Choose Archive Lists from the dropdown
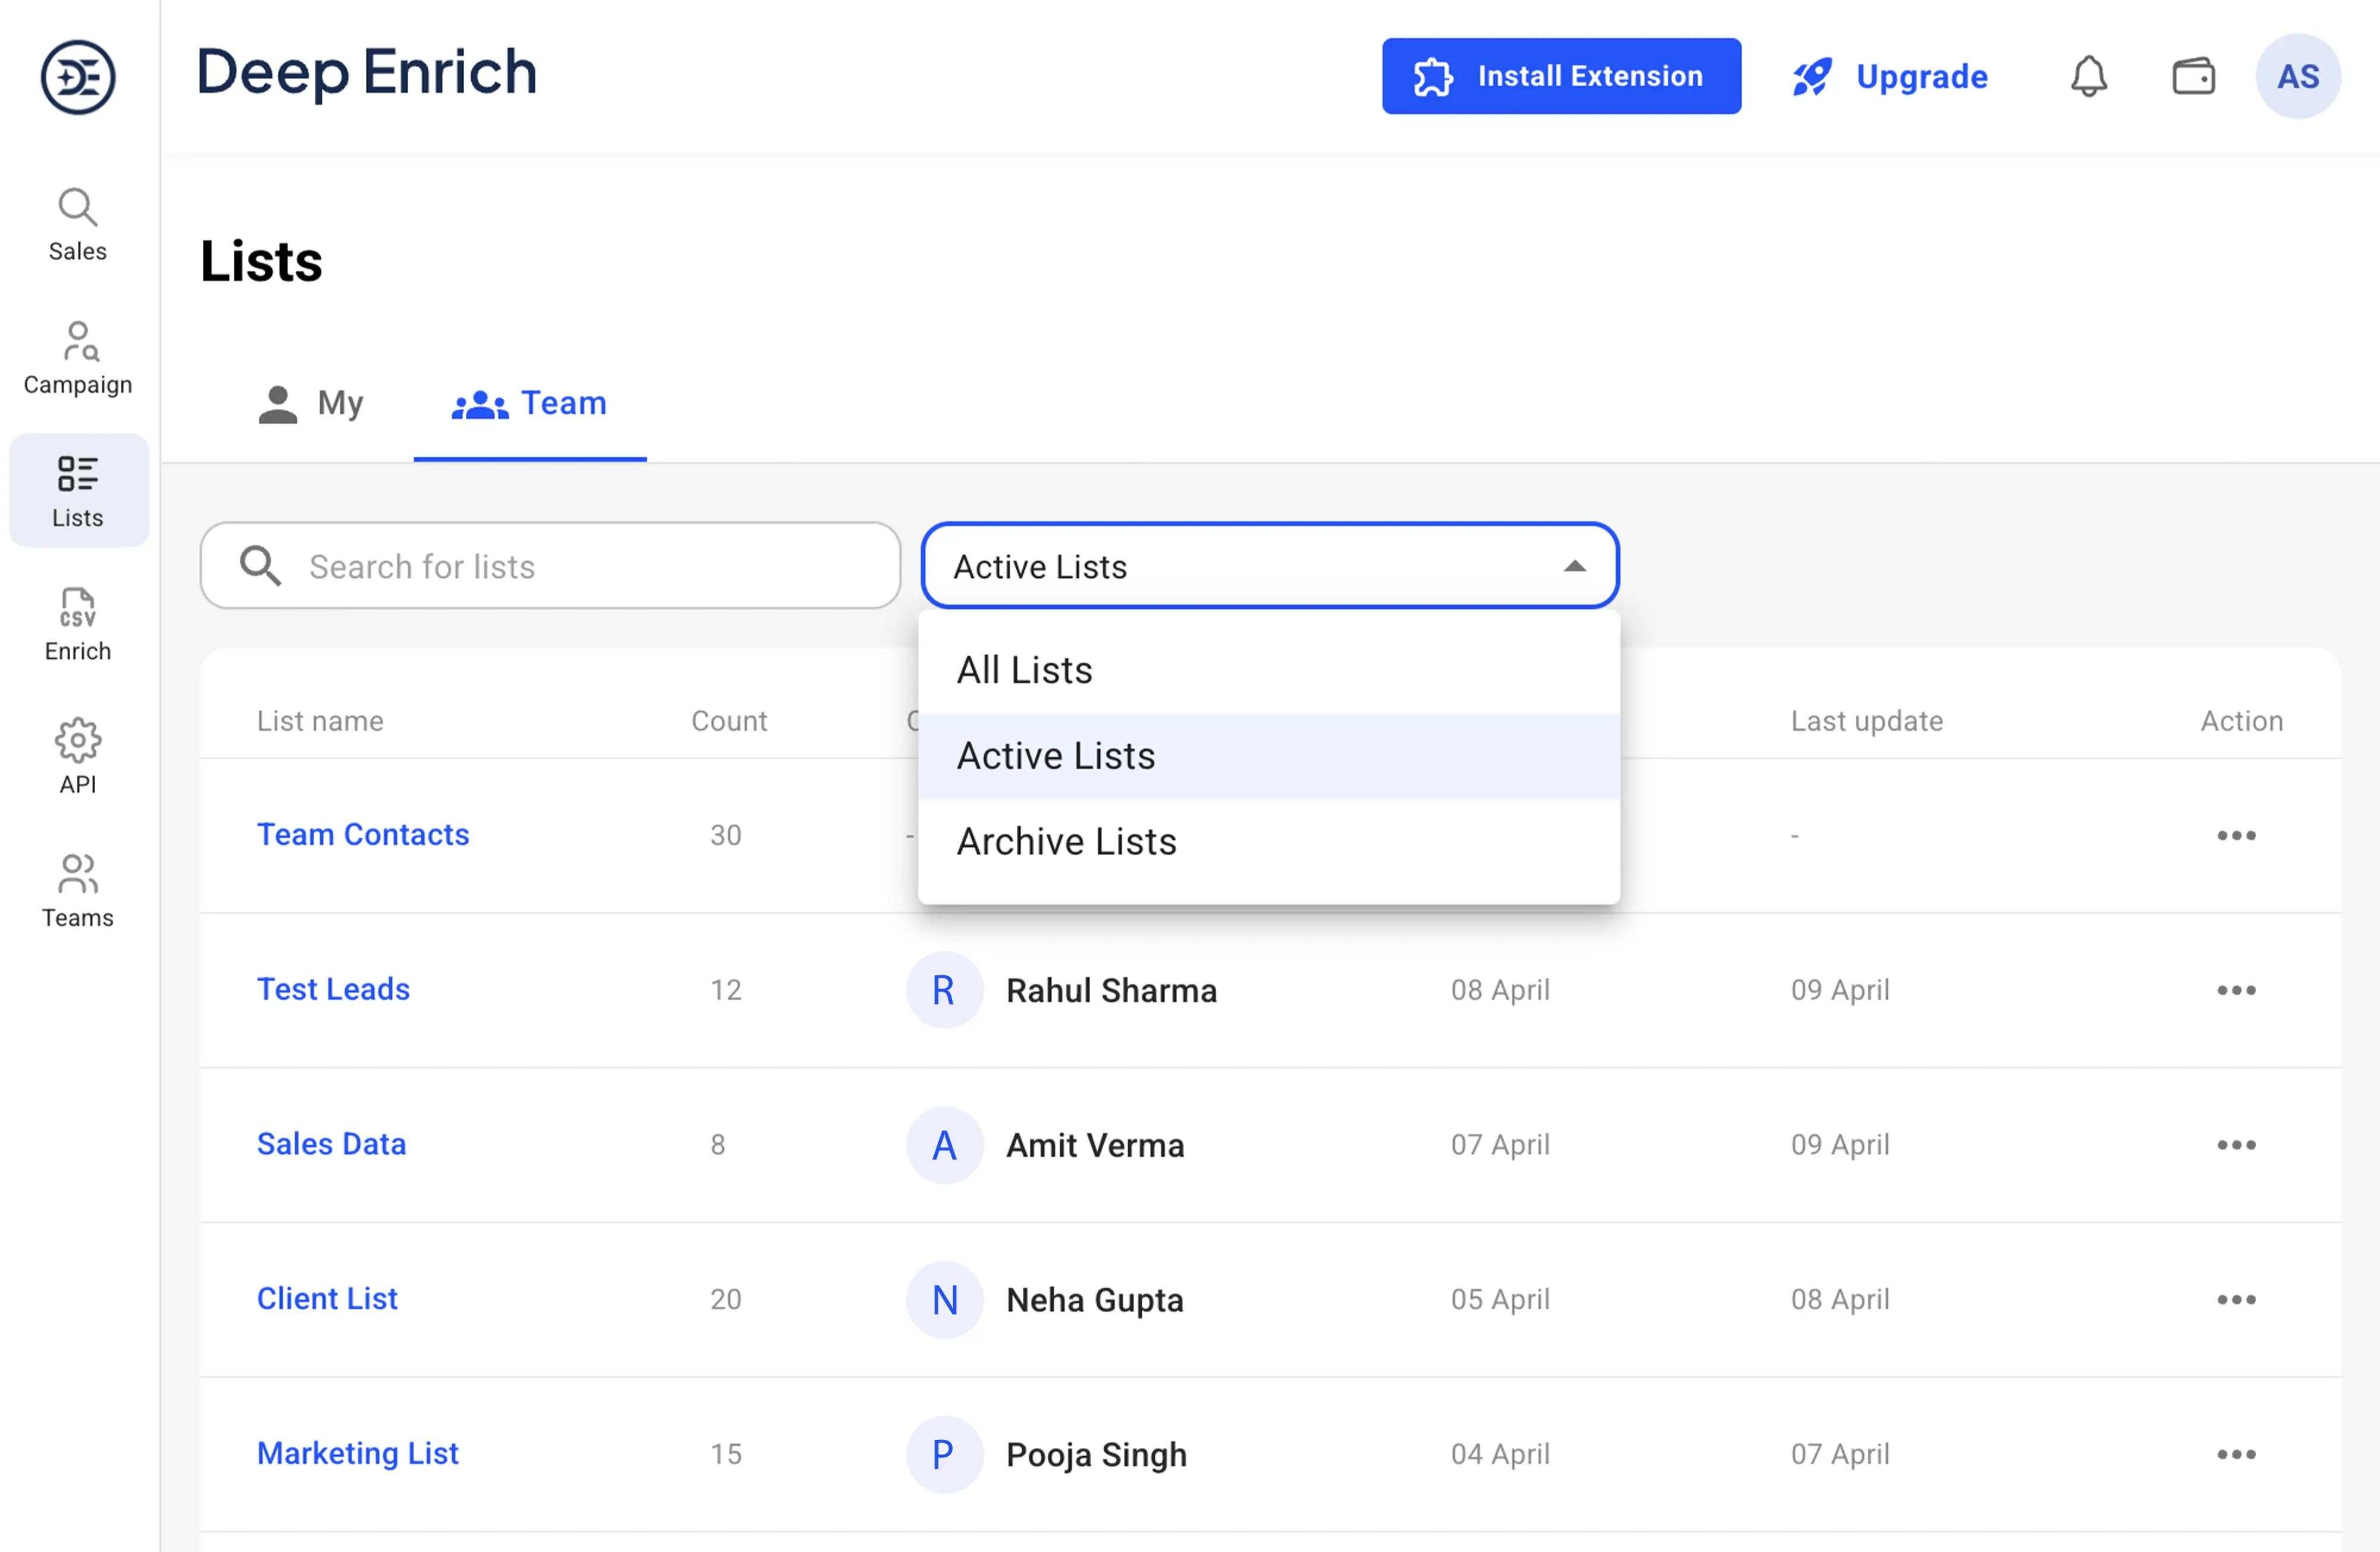Viewport: 2380px width, 1552px height. pos(1269,842)
